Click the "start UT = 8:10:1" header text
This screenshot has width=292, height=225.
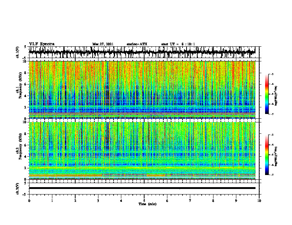[178, 44]
